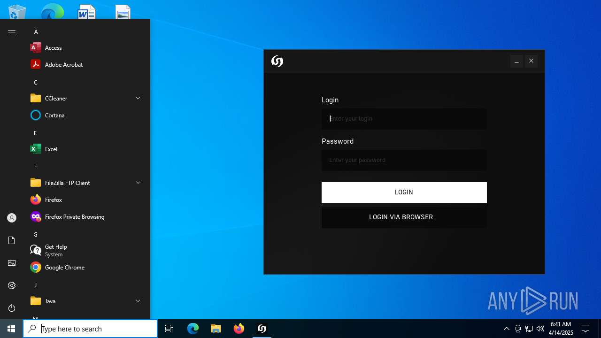Open Task View on taskbar
Image resolution: width=601 pixels, height=338 pixels.
(x=169, y=329)
